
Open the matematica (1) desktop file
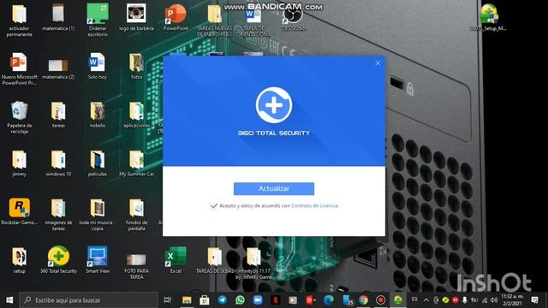[x=58, y=17]
